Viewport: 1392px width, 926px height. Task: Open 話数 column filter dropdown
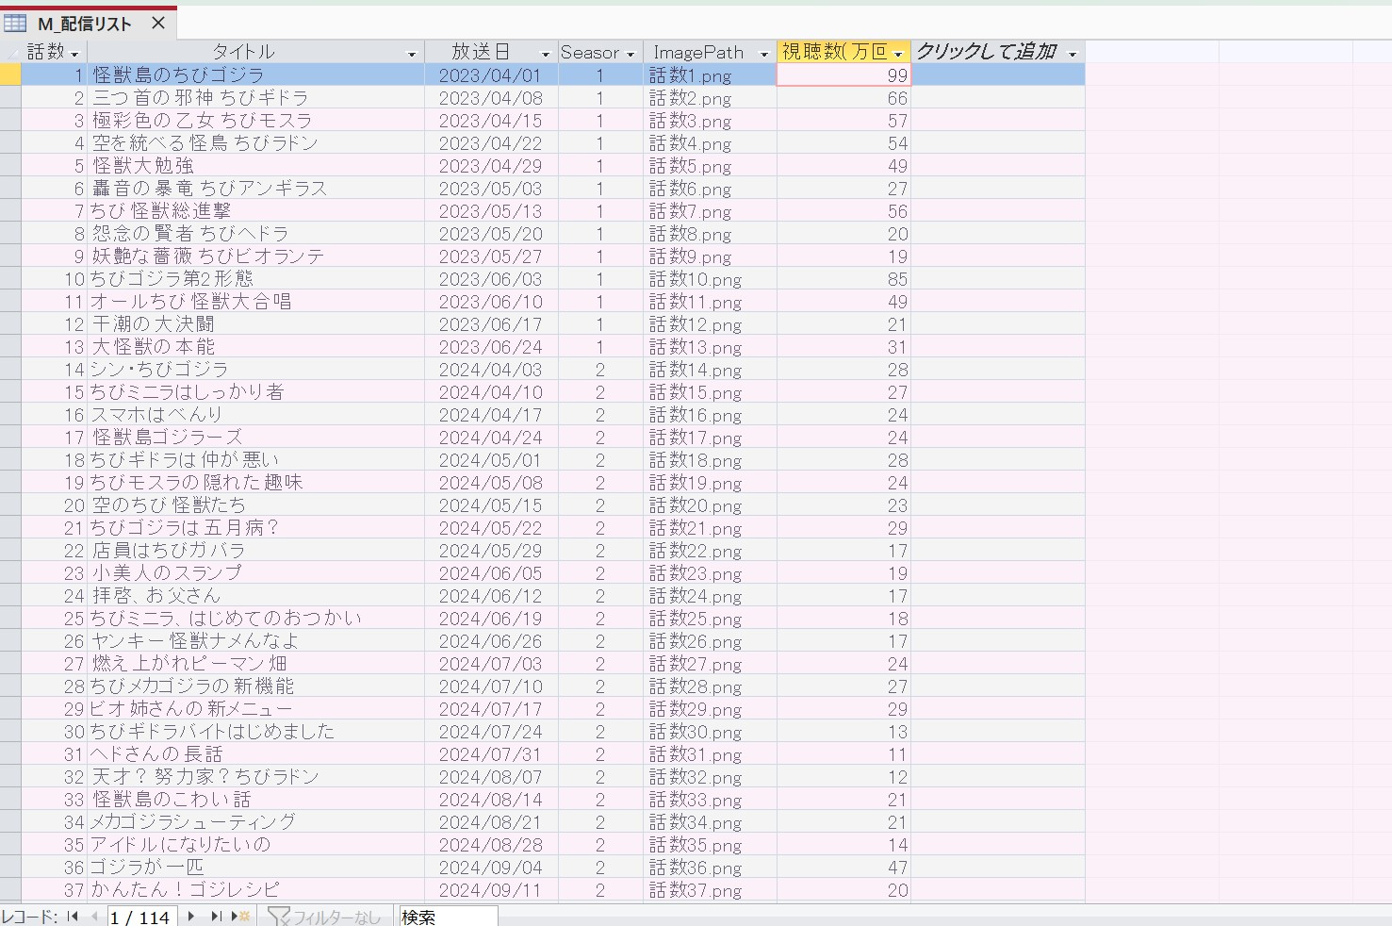(74, 54)
